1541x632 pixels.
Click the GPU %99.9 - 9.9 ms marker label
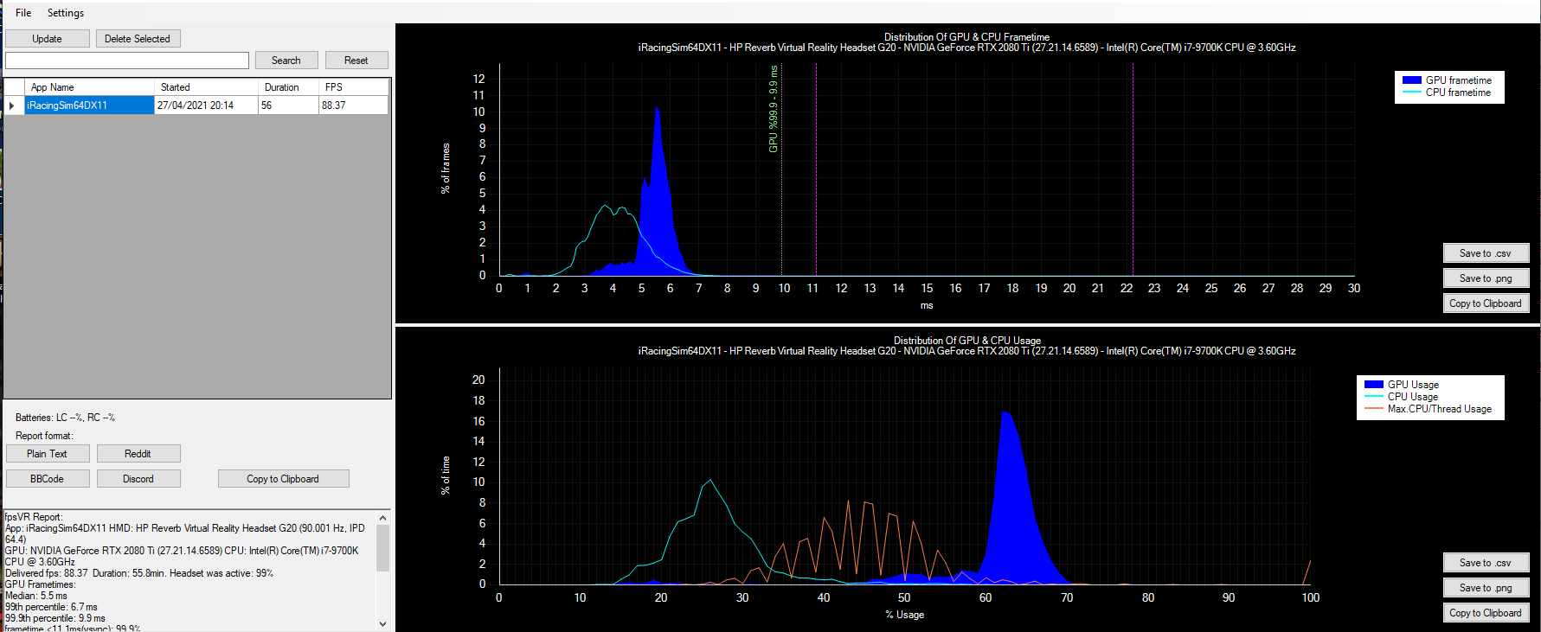point(774,110)
